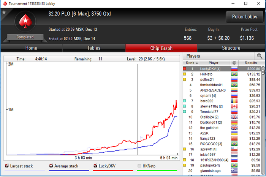Click Russian flag beside LuckyDKV
Viewport: 266px width, 177px height.
[234, 69]
